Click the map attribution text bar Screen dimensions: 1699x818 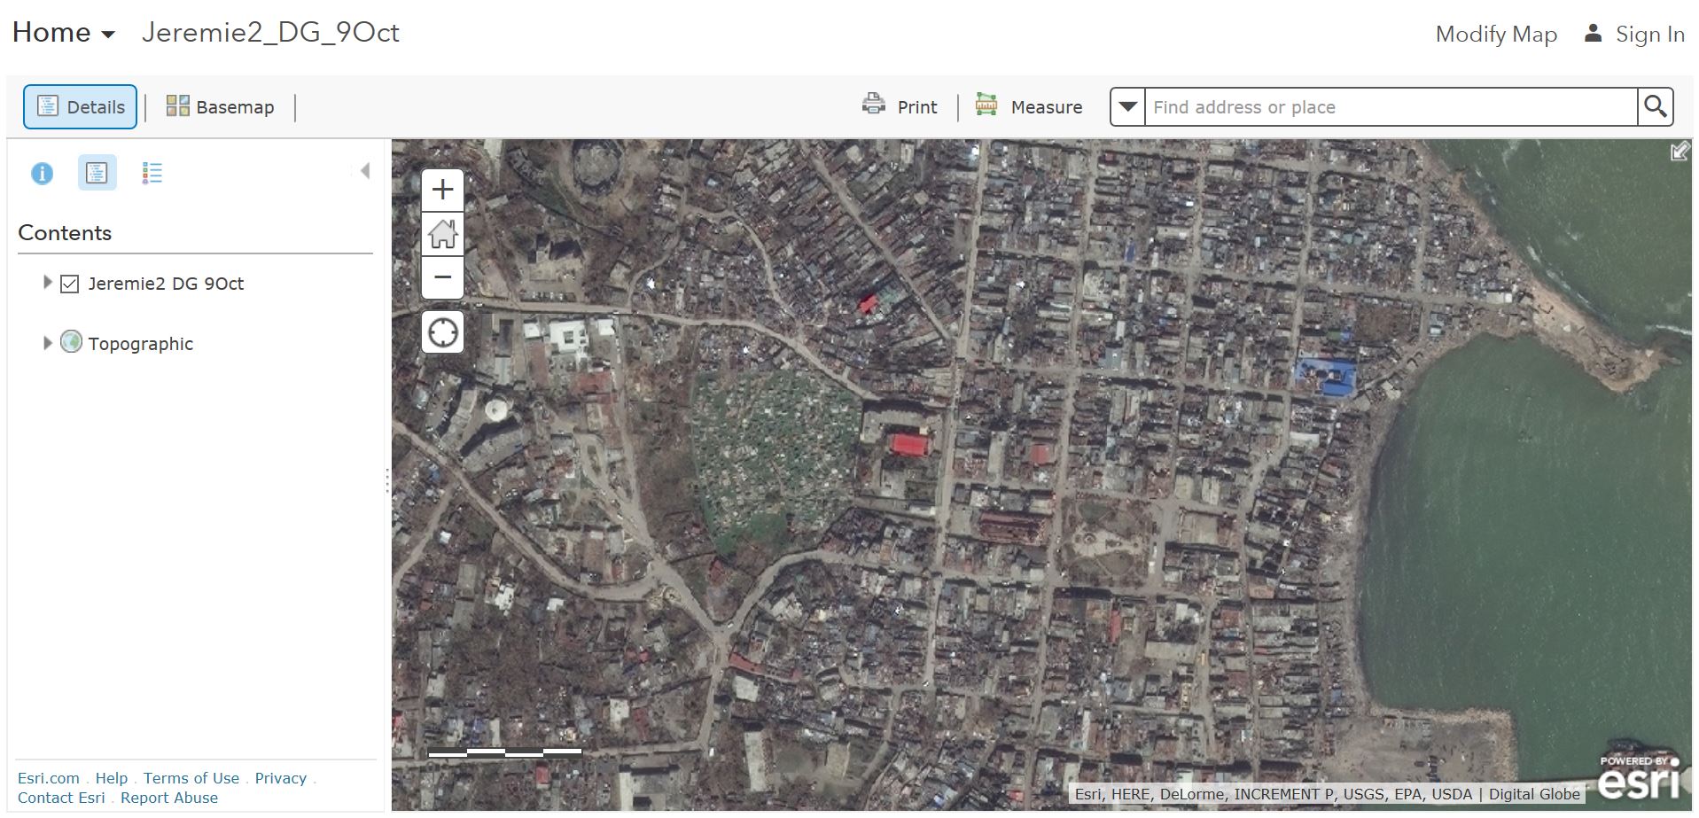[x=1327, y=794]
